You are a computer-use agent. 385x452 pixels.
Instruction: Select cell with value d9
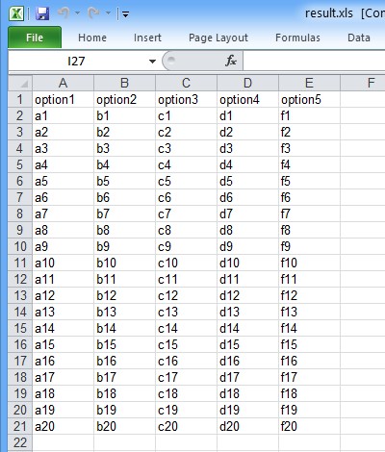(247, 246)
